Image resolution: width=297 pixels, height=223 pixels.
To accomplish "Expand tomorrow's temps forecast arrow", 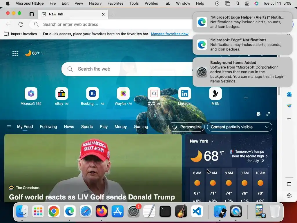I will [x=267, y=156].
